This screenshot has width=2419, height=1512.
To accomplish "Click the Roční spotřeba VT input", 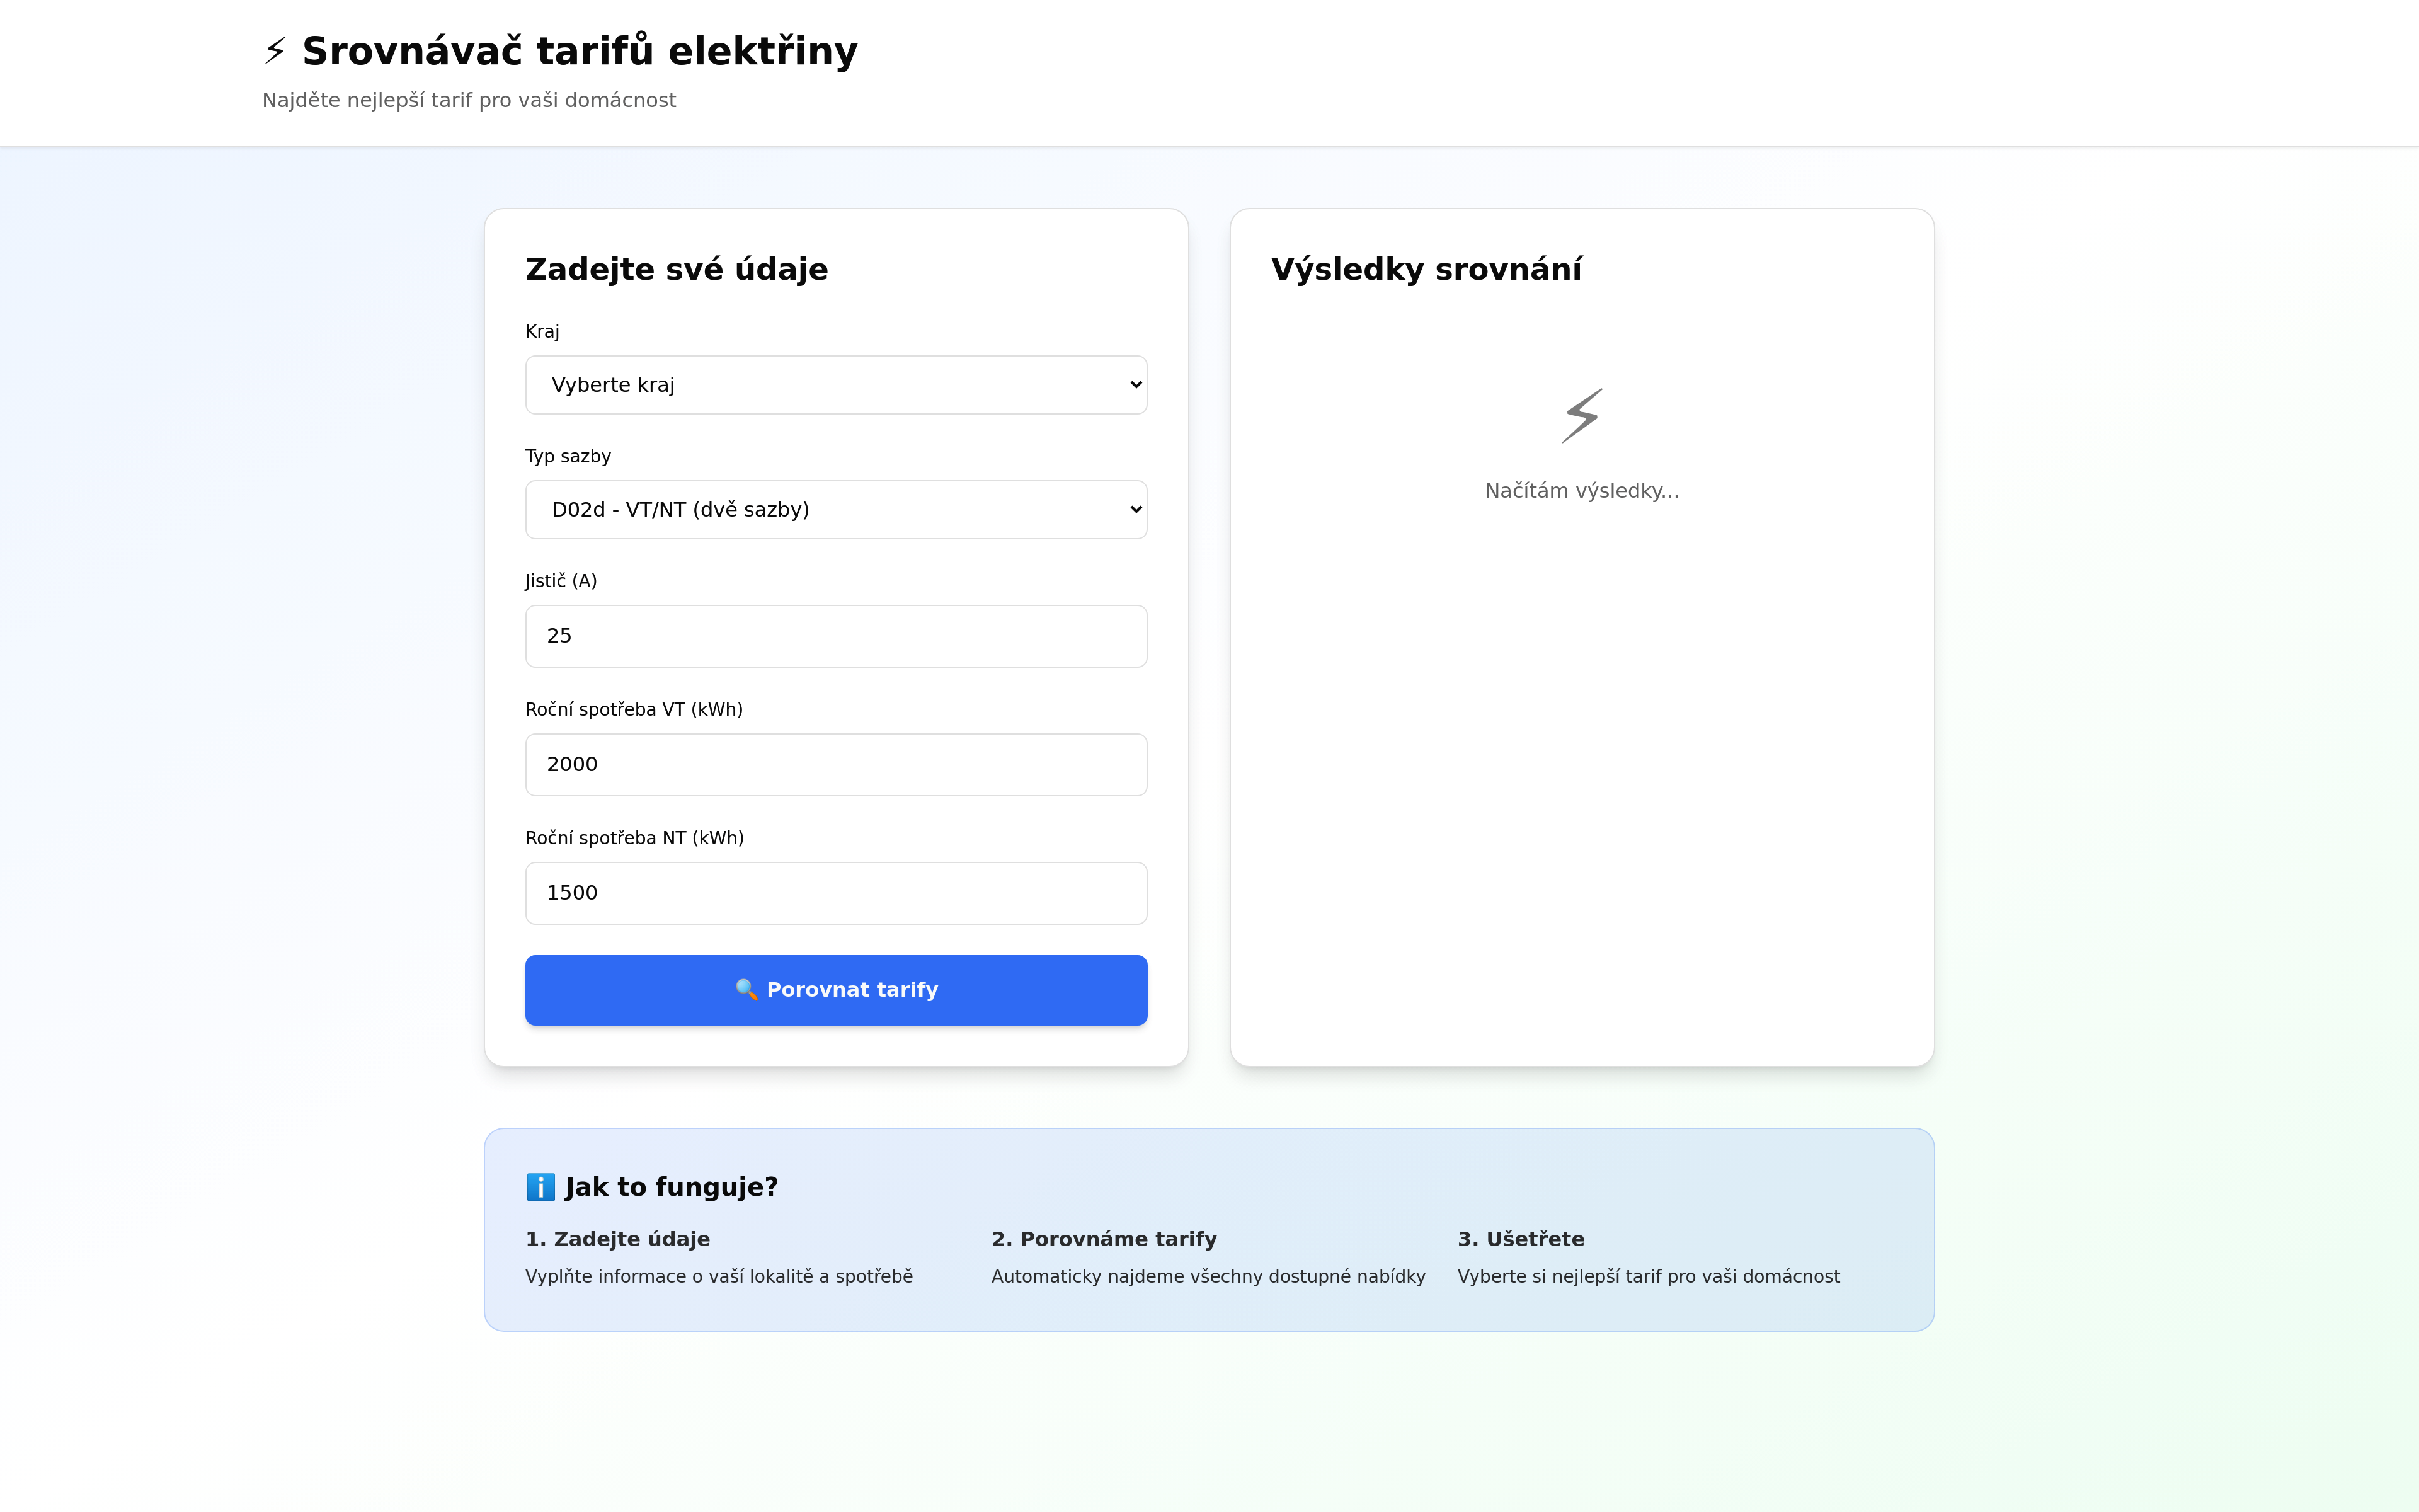I will [836, 765].
